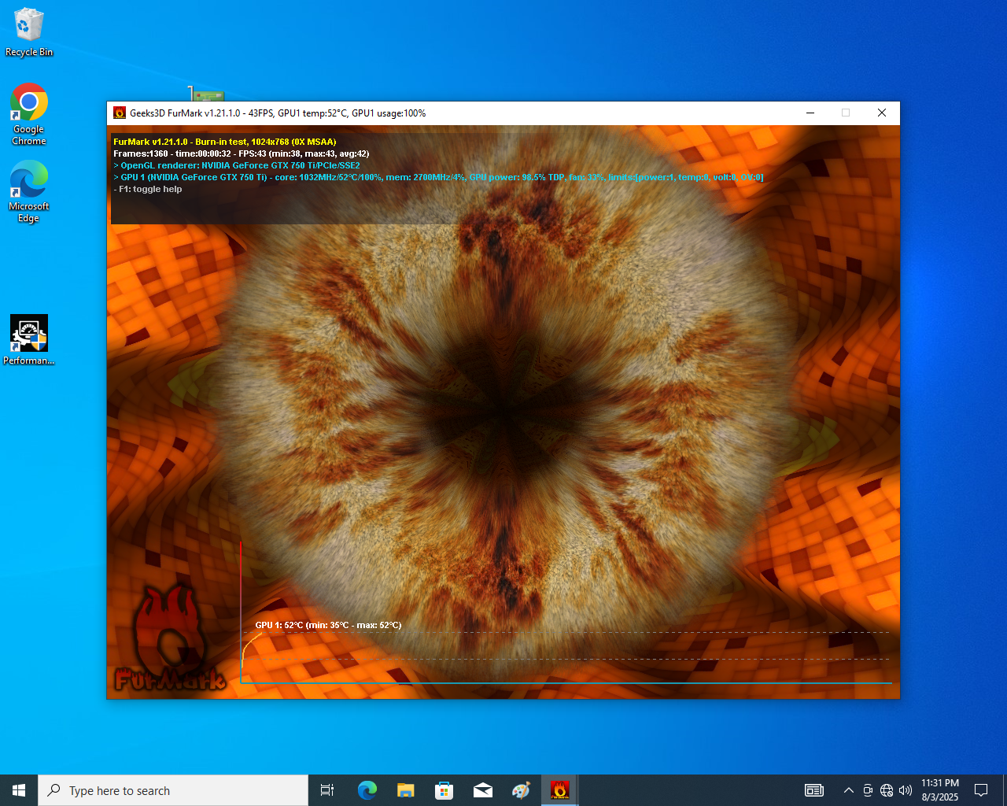1007x806 pixels.
Task: Launch Microsoft Store from the taskbar
Action: (444, 790)
